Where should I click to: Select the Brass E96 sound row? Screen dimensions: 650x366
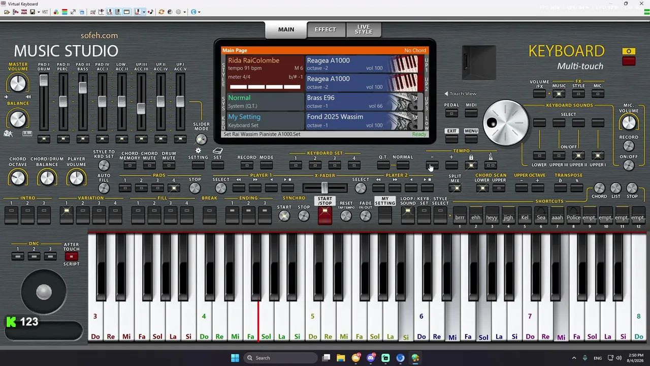[x=364, y=102]
